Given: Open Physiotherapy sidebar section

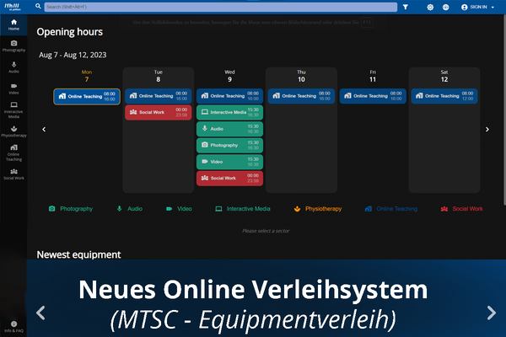Looking at the screenshot, I should coord(13,130).
